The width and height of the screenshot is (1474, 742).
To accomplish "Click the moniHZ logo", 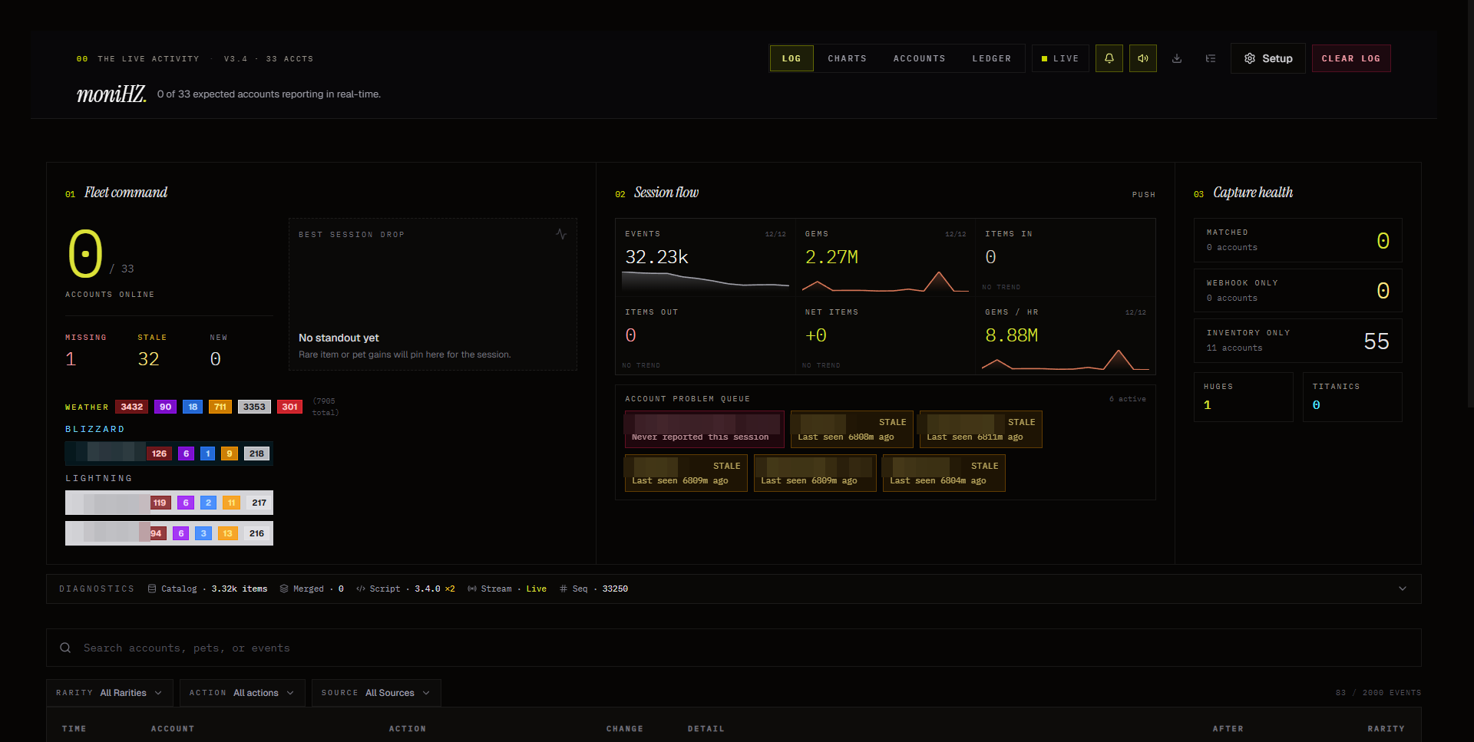I will coord(111,94).
